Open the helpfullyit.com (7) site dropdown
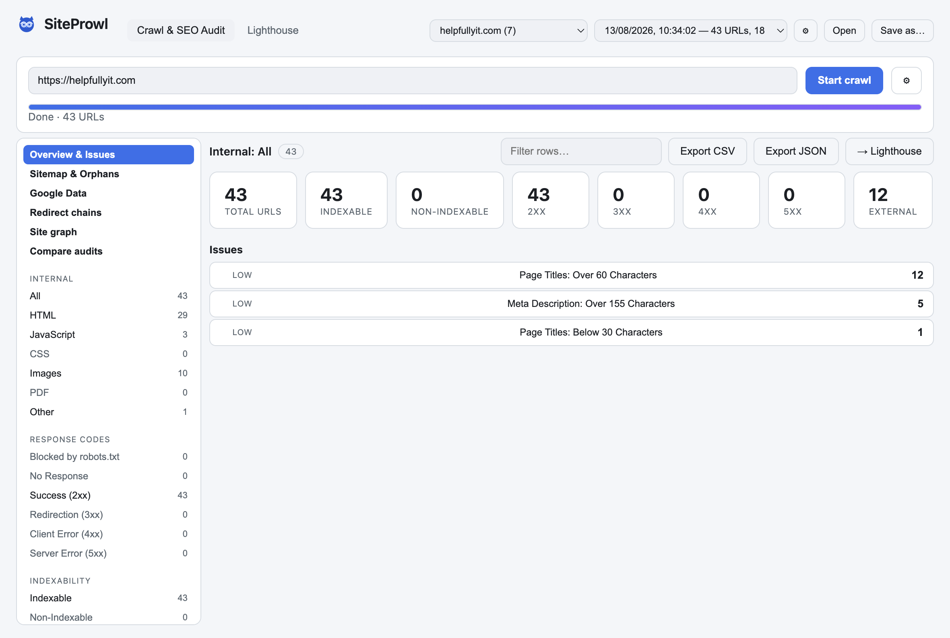 point(508,31)
